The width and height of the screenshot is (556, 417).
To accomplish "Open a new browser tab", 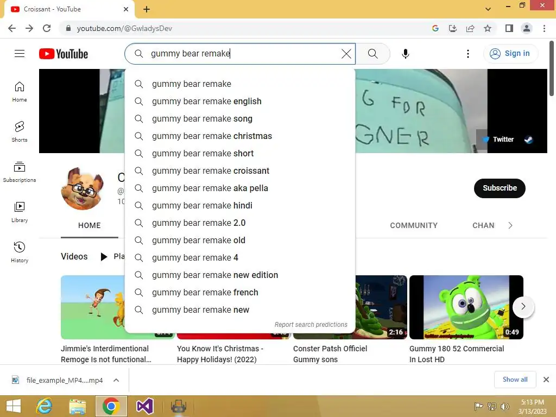I will click(x=147, y=9).
